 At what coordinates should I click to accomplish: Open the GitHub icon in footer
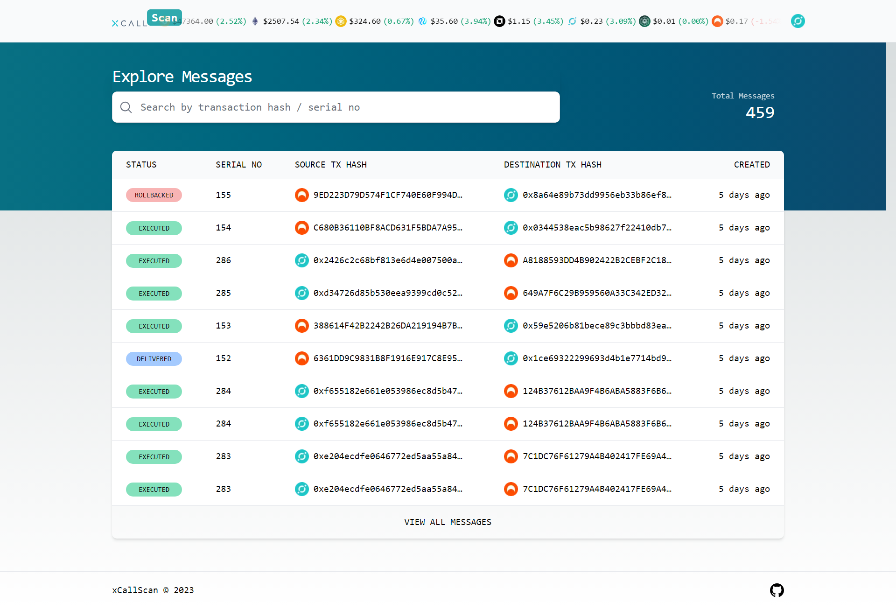(777, 590)
